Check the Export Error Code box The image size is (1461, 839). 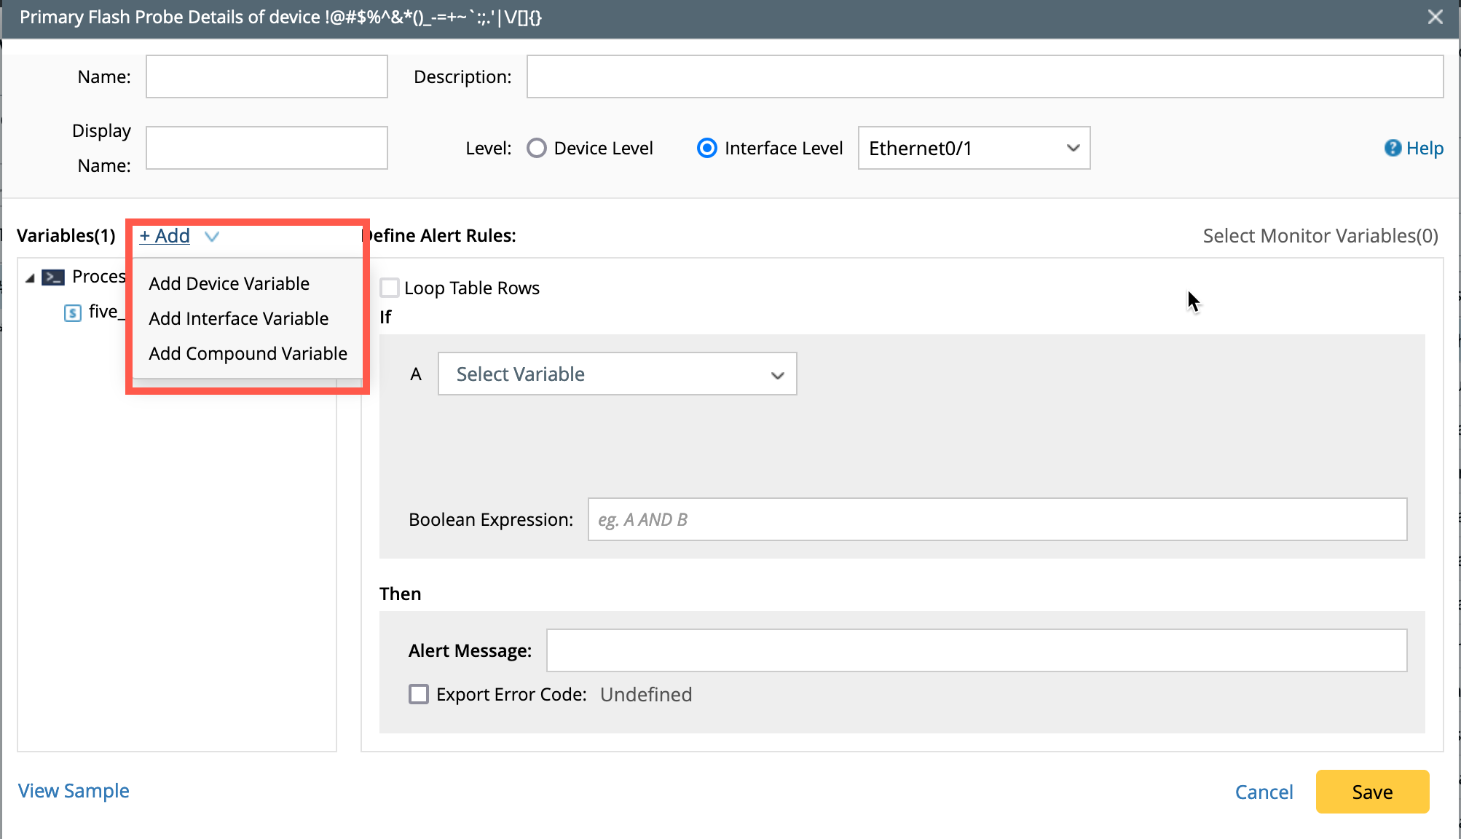pyautogui.click(x=419, y=694)
